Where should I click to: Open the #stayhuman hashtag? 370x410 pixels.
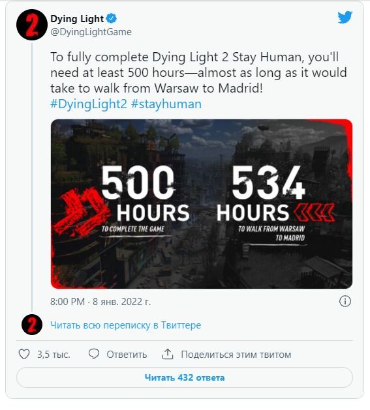(x=166, y=104)
